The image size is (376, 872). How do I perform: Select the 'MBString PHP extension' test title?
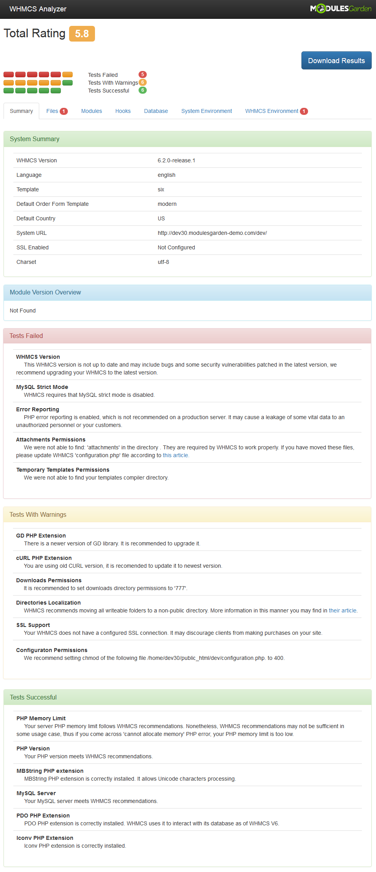50,771
